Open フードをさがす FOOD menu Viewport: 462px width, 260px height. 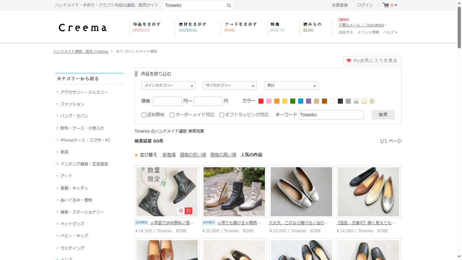pyautogui.click(x=241, y=27)
